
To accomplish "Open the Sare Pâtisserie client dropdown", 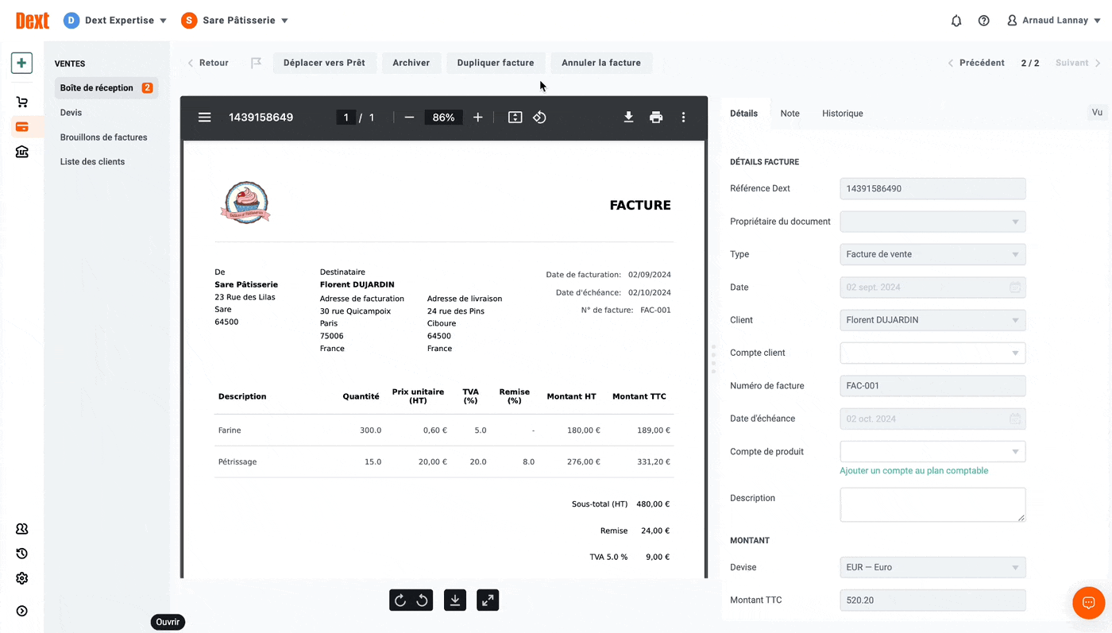I will point(234,21).
